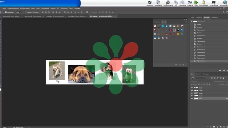The height and width of the screenshot is (128, 228).
Task: Filter layers by type layers icon
Action: pos(218,78)
